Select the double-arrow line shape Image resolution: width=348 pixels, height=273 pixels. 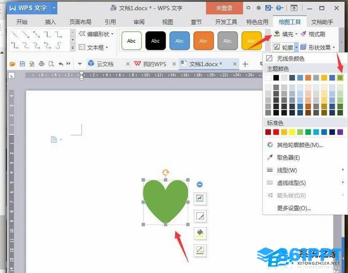click(x=36, y=34)
